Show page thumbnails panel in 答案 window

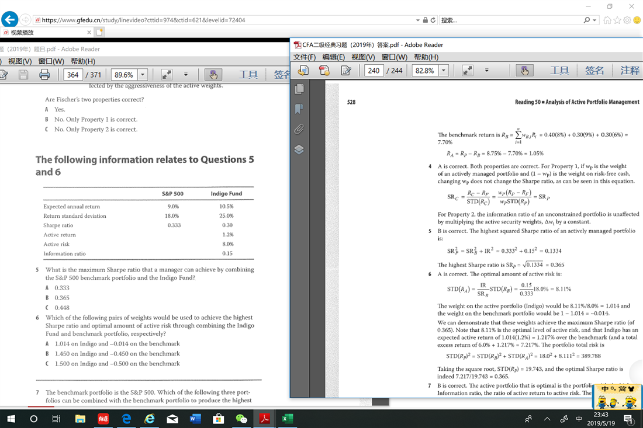click(299, 89)
